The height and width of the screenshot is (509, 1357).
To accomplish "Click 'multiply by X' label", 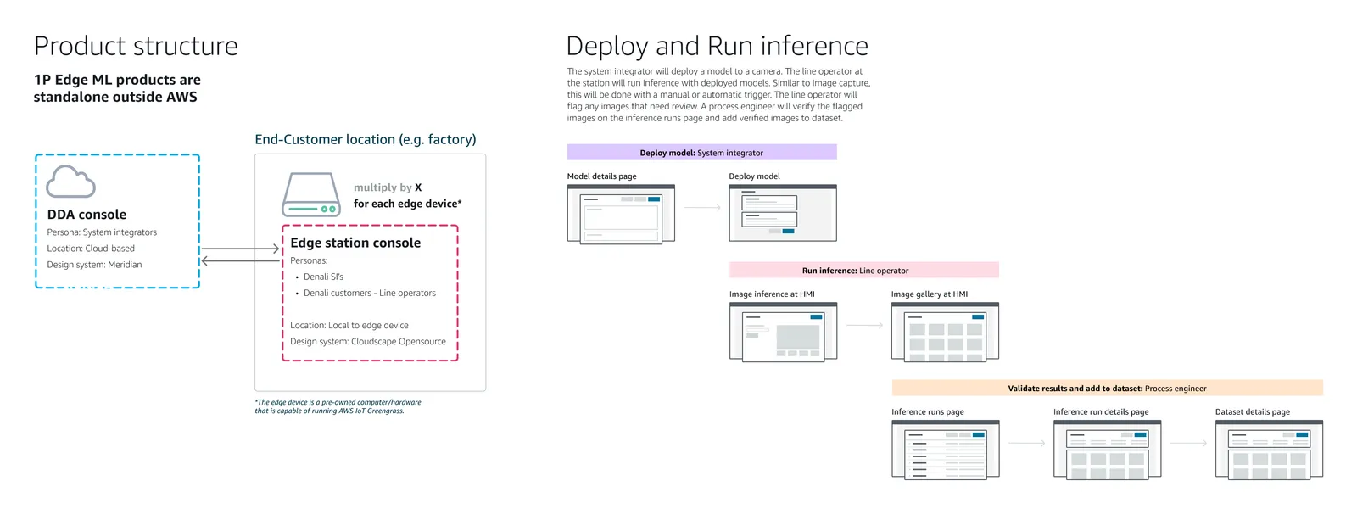I will tap(388, 187).
